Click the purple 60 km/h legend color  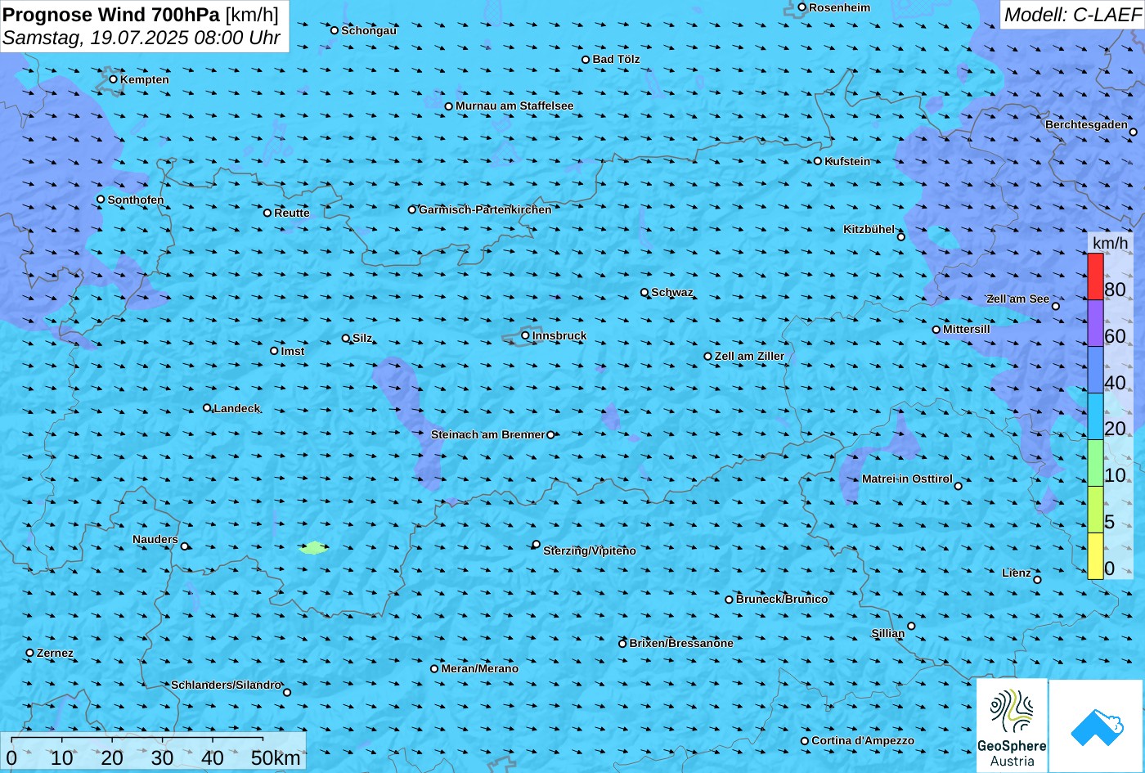pos(1095,324)
